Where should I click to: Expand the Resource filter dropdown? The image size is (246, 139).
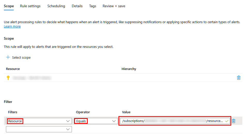click(68, 121)
